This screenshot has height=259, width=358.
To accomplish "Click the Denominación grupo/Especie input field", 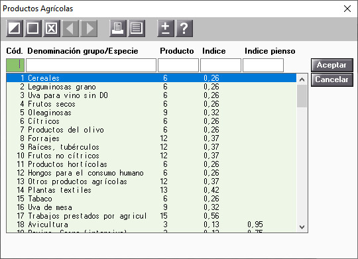I will [91, 66].
